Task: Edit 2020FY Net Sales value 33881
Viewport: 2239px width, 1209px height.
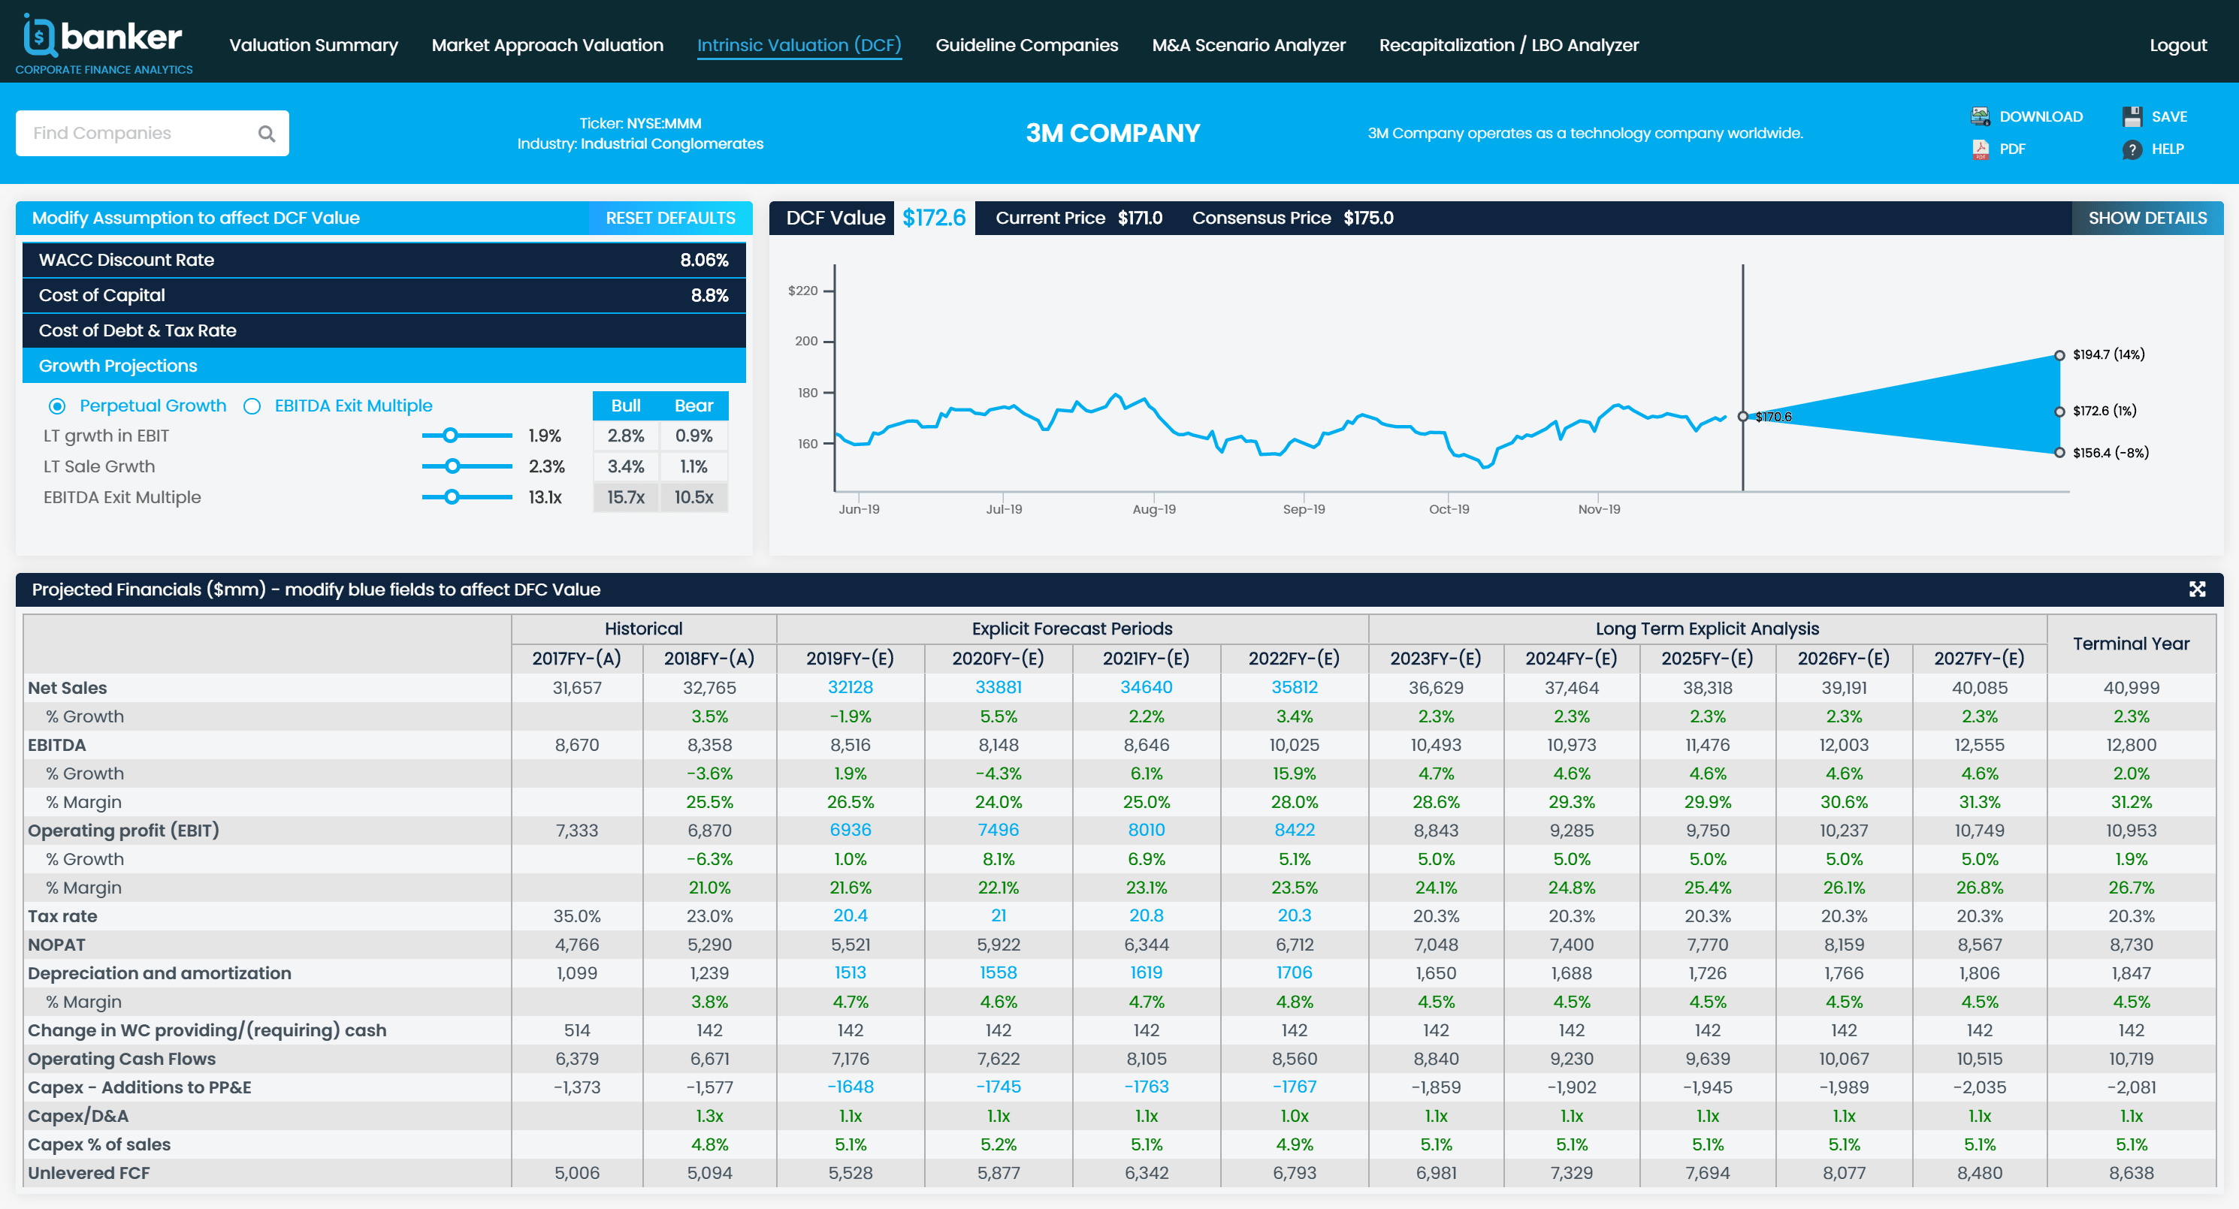Action: coord(998,687)
